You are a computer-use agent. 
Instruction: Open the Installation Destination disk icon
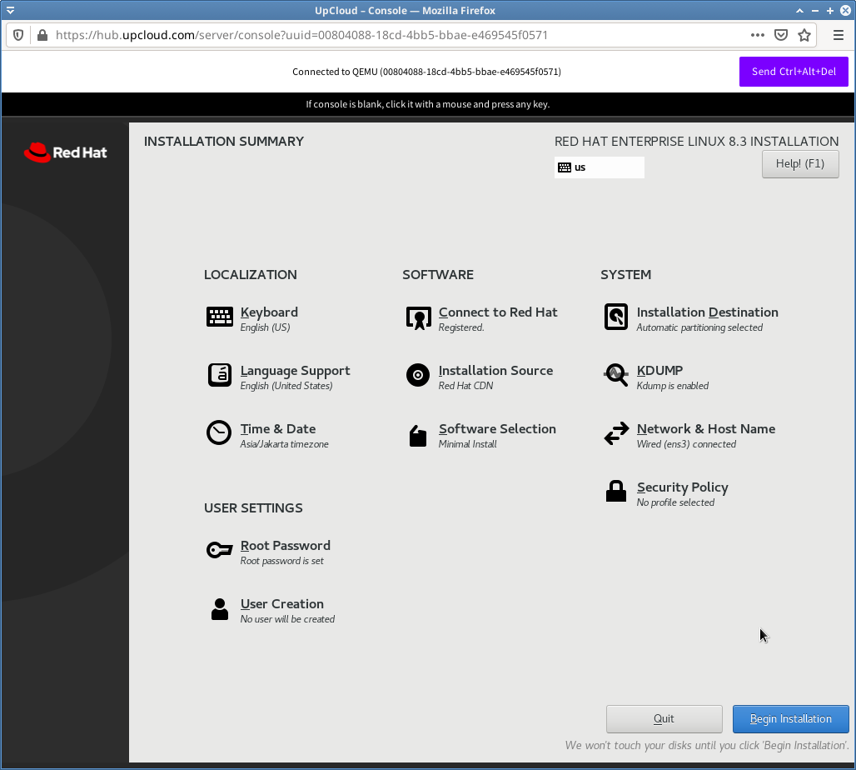pos(616,317)
